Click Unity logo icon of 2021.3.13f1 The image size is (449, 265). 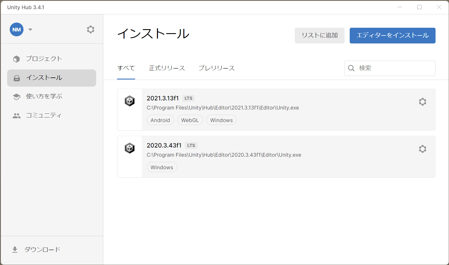130,101
